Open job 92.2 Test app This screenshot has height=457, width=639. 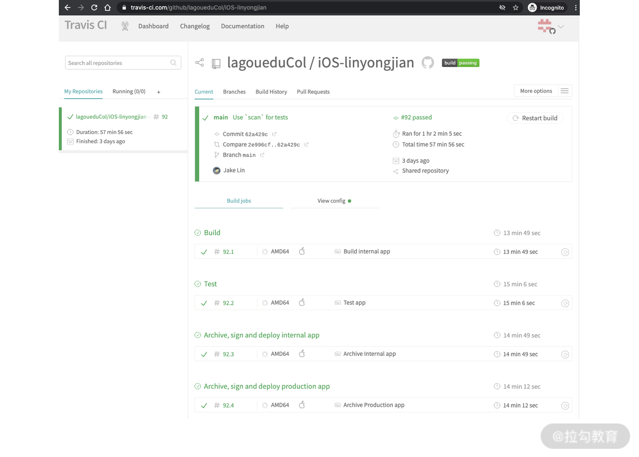[383, 303]
